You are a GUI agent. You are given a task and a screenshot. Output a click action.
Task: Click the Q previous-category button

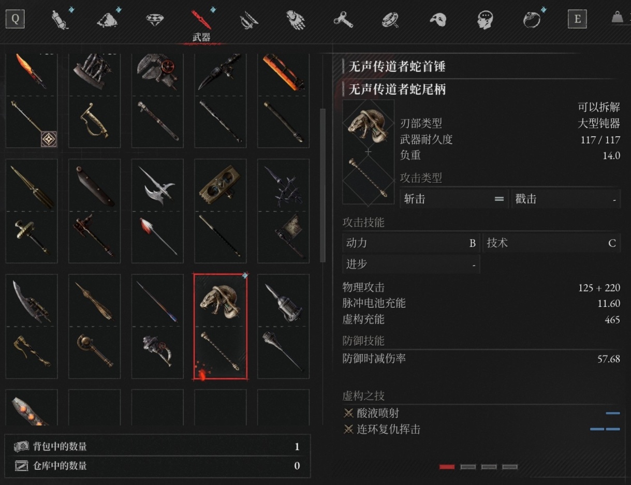[15, 20]
